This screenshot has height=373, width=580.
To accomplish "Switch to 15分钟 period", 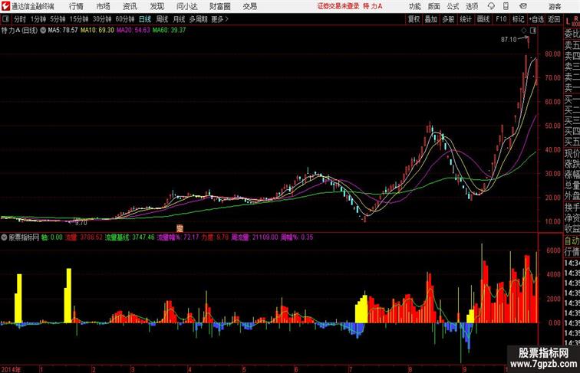I will (79, 19).
